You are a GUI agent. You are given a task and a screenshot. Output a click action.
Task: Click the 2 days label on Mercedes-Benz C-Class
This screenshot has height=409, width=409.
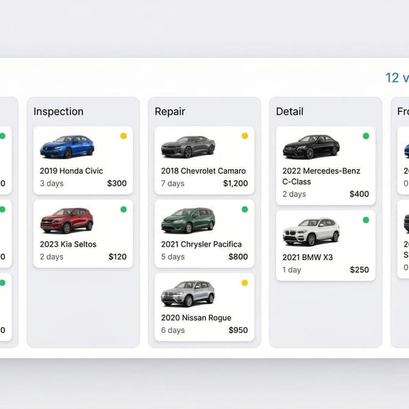[294, 194]
